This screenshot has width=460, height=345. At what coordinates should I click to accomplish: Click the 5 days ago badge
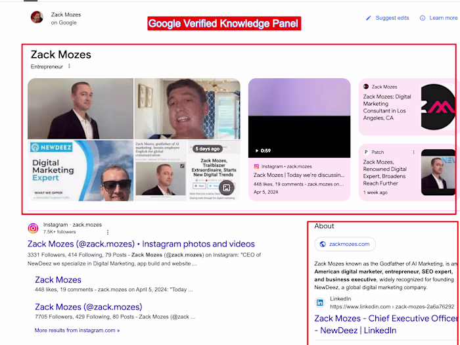(208, 149)
